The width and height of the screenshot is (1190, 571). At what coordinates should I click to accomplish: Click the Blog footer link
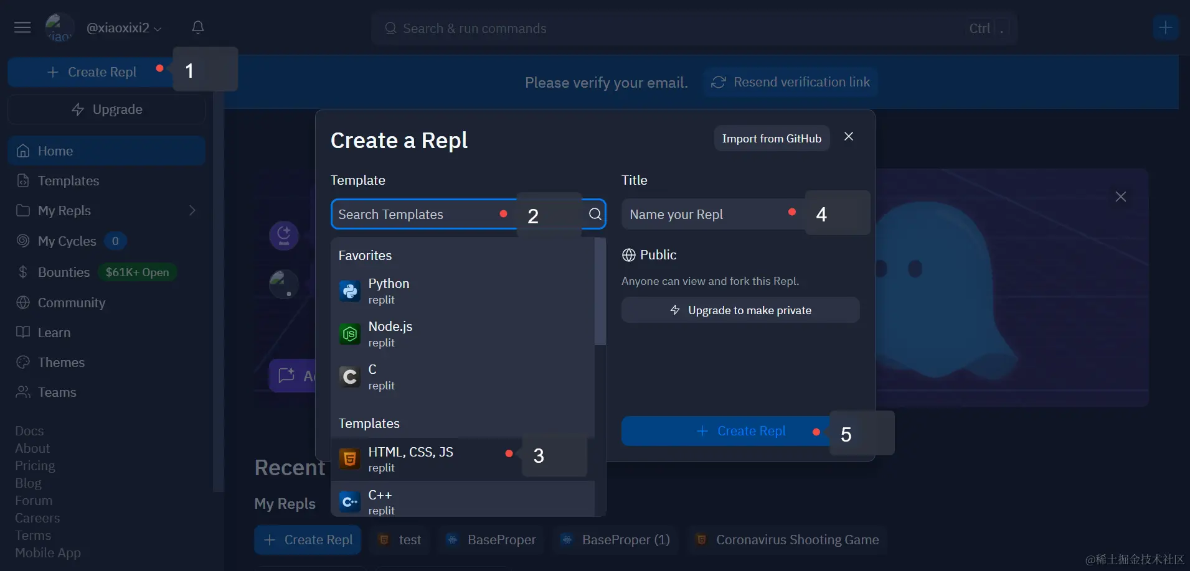28,483
